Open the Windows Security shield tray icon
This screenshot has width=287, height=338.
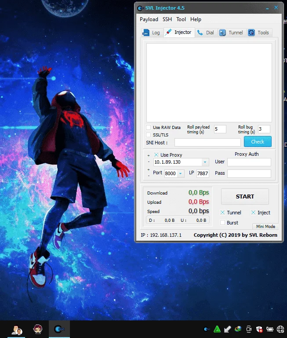(259, 329)
